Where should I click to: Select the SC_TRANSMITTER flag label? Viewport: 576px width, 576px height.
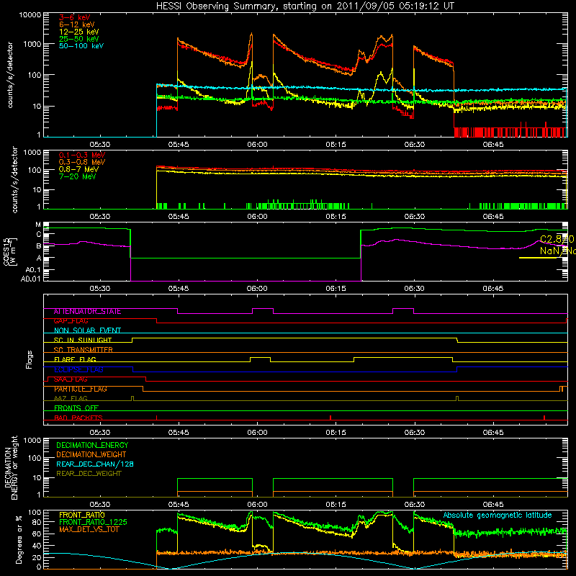[x=84, y=350]
